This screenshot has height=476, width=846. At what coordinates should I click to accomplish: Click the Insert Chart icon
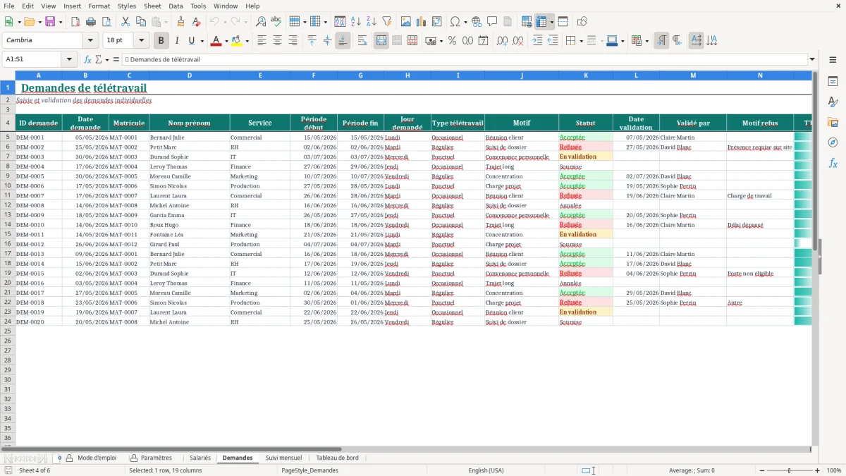tap(422, 22)
